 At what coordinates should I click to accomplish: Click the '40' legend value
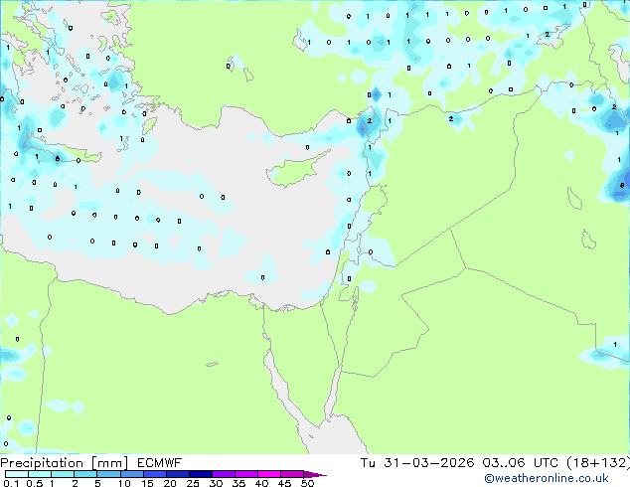coord(261,483)
